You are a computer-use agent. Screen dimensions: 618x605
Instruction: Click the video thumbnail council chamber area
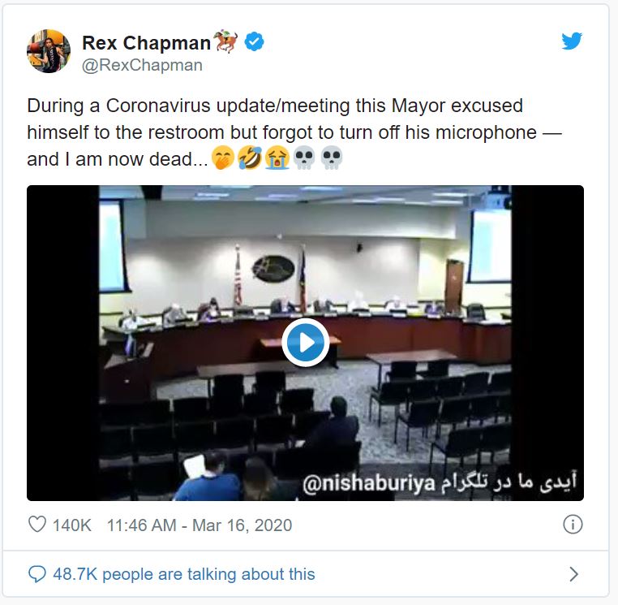(x=305, y=343)
